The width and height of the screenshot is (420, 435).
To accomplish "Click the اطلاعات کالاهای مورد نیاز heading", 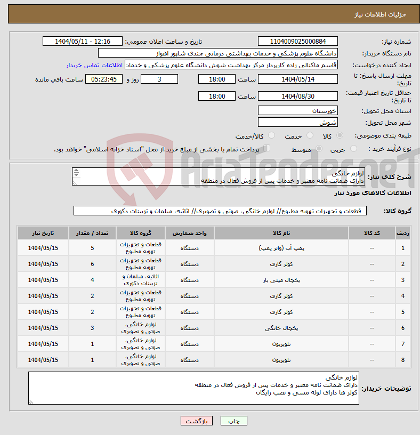I will click(373, 193).
